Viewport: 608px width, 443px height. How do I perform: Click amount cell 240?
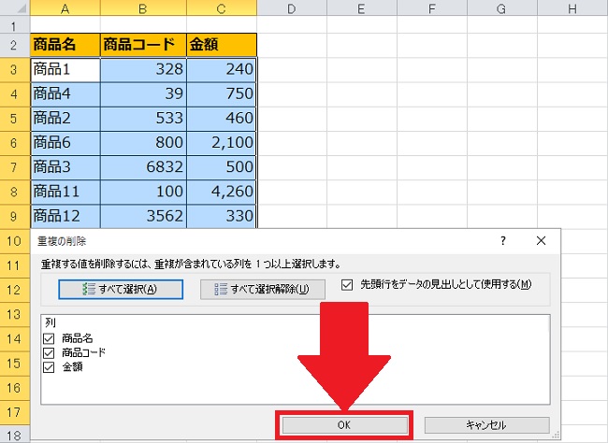pos(222,70)
